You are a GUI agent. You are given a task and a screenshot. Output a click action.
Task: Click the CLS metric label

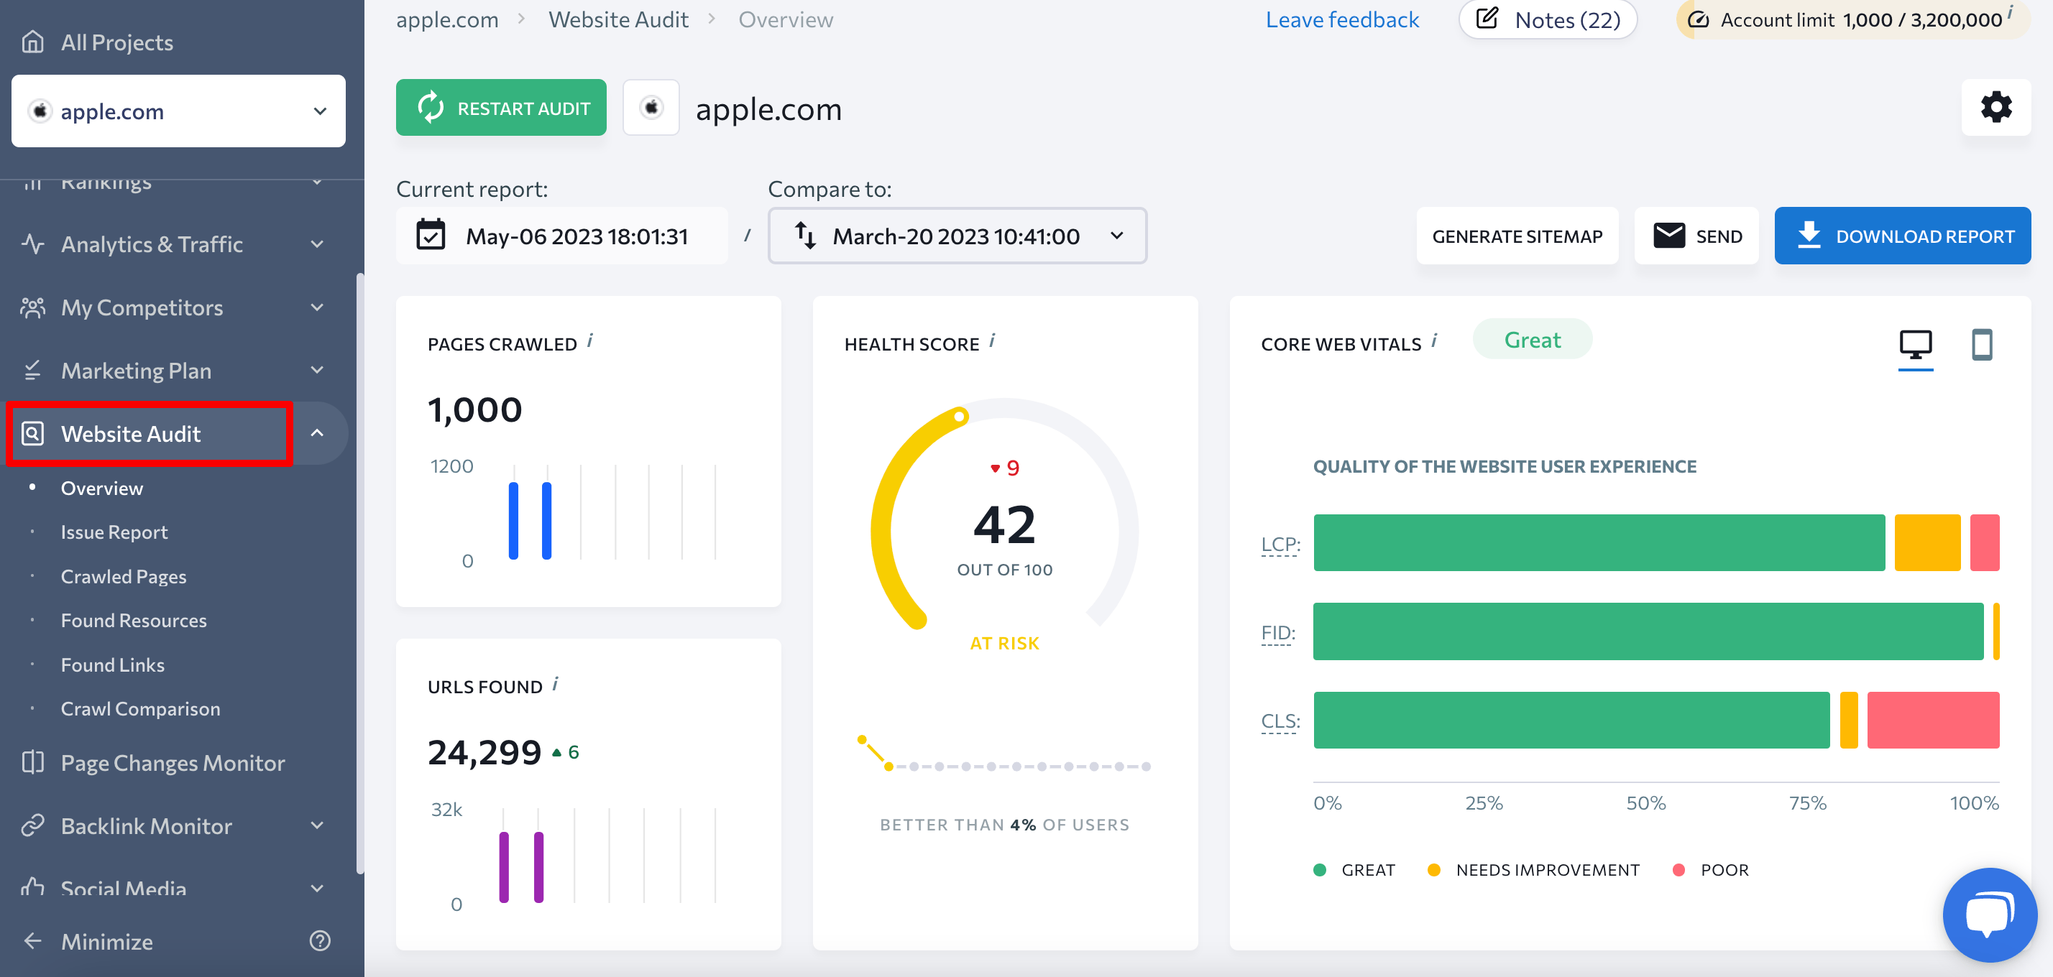pyautogui.click(x=1281, y=721)
